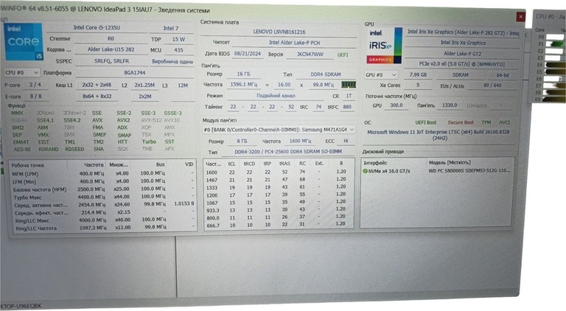
Task: Click the Турбо Макс row in operating points
Action: pos(103,197)
